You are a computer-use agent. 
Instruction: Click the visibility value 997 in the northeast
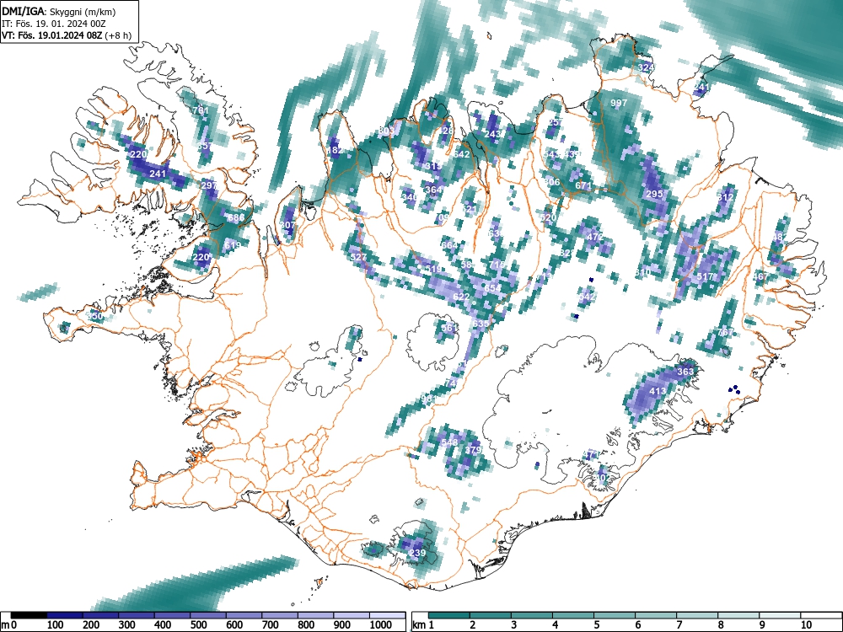pyautogui.click(x=619, y=103)
